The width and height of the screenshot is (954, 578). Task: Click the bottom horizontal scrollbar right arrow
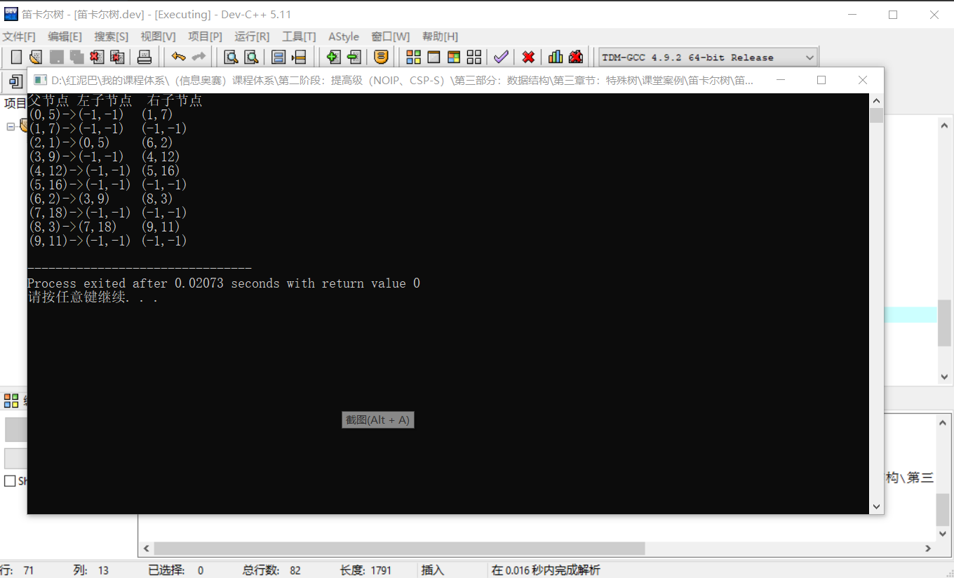[928, 549]
